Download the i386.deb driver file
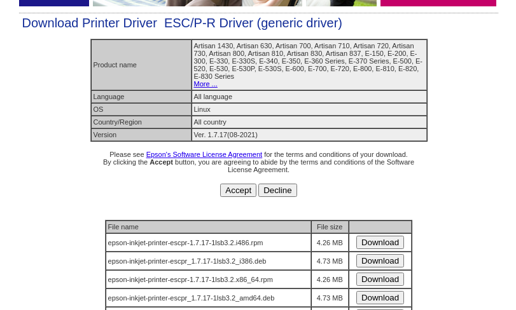Image resolution: width=516 pixels, height=310 pixels. pos(380,260)
